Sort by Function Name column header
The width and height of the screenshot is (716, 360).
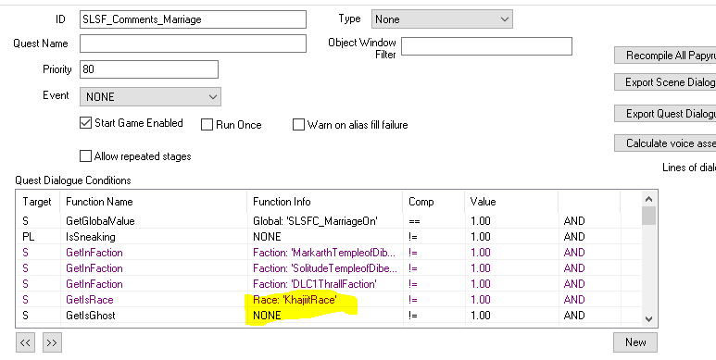point(154,202)
